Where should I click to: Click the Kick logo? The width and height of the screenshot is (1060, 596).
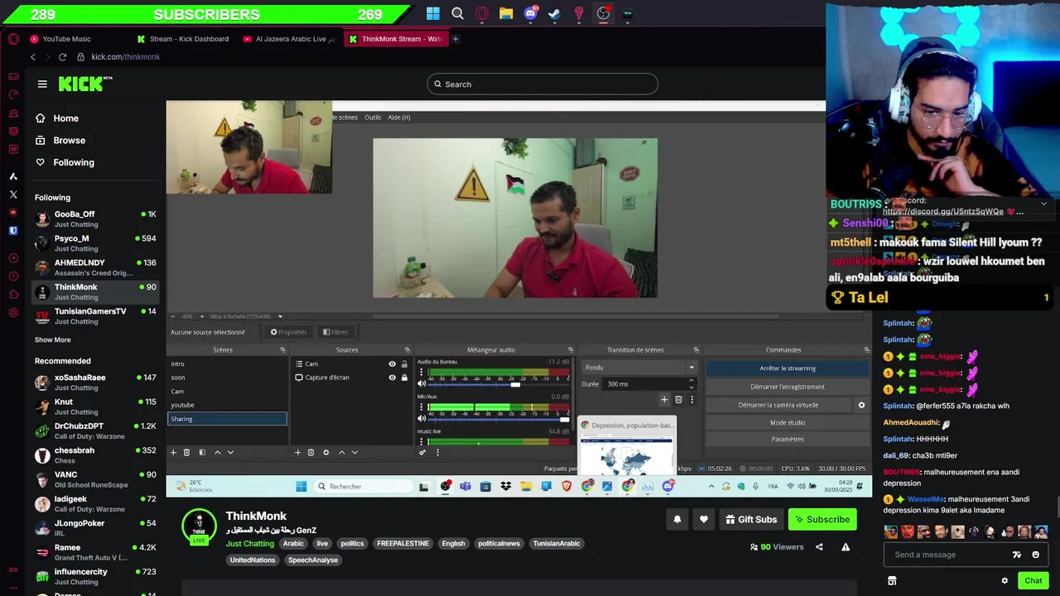point(85,84)
